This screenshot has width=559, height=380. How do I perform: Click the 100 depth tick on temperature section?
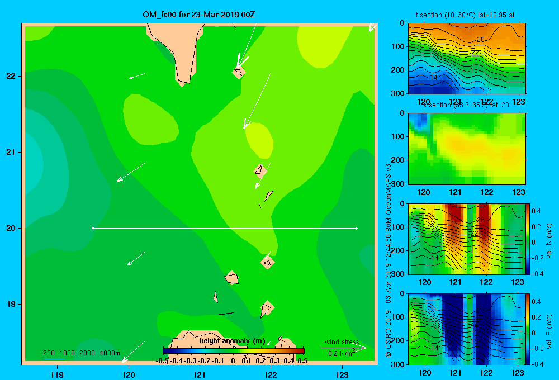(399, 46)
